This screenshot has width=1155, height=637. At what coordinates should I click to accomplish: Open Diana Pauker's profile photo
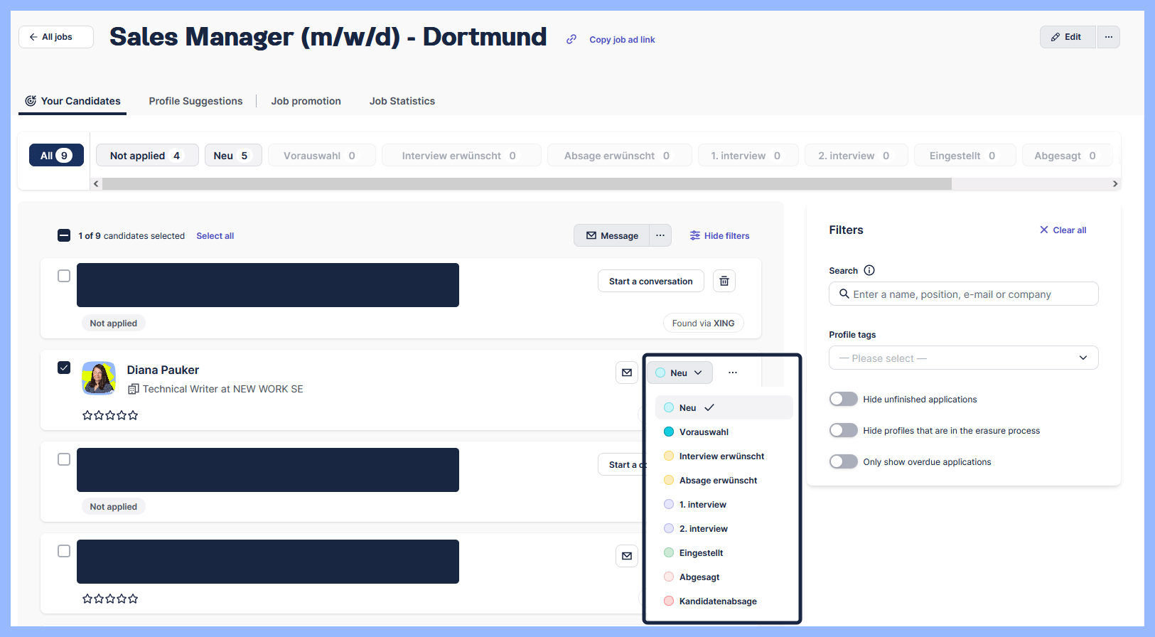click(x=99, y=378)
